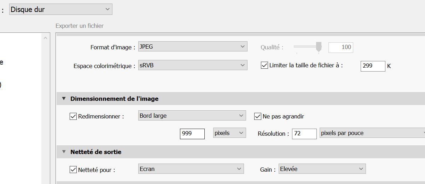Open the 'pixels par pouce' resolution unit dropdown
The height and width of the screenshot is (184, 425).
click(x=372, y=133)
